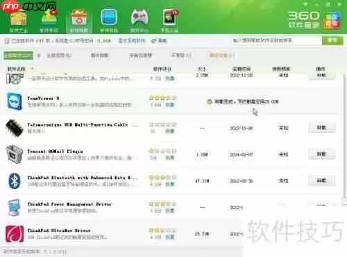Sort by the usage frequency column header

281,69
